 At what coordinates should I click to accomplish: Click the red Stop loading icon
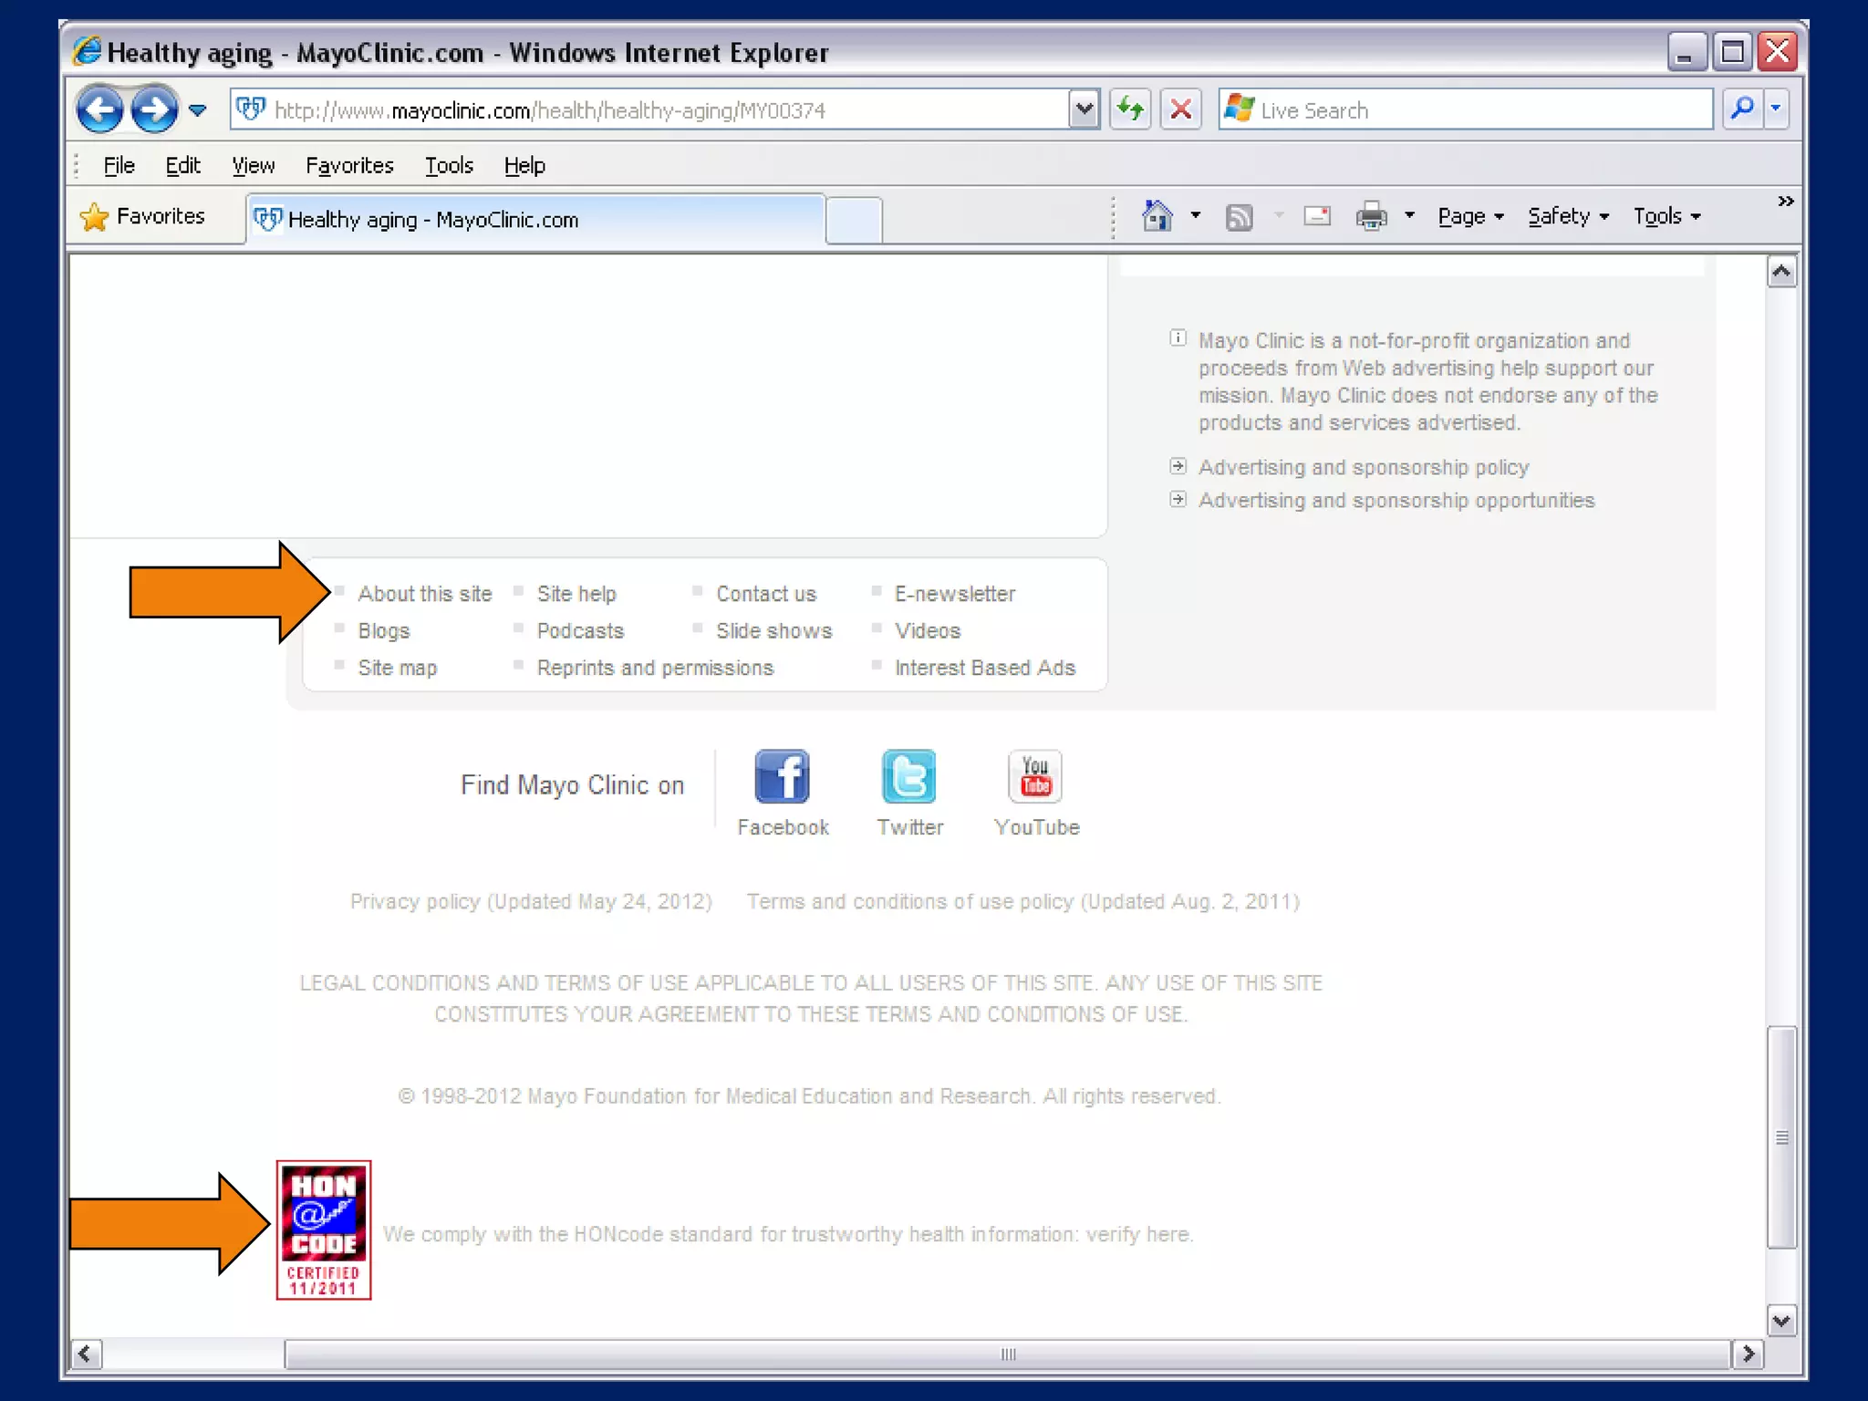point(1180,109)
